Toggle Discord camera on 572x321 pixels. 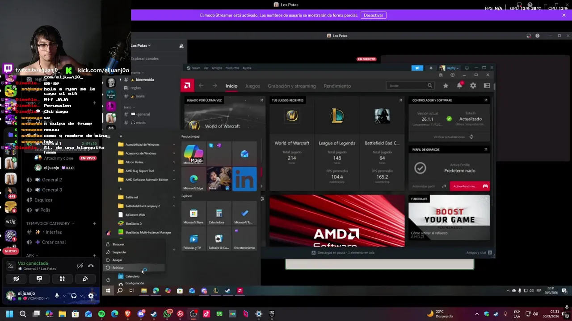point(16,279)
